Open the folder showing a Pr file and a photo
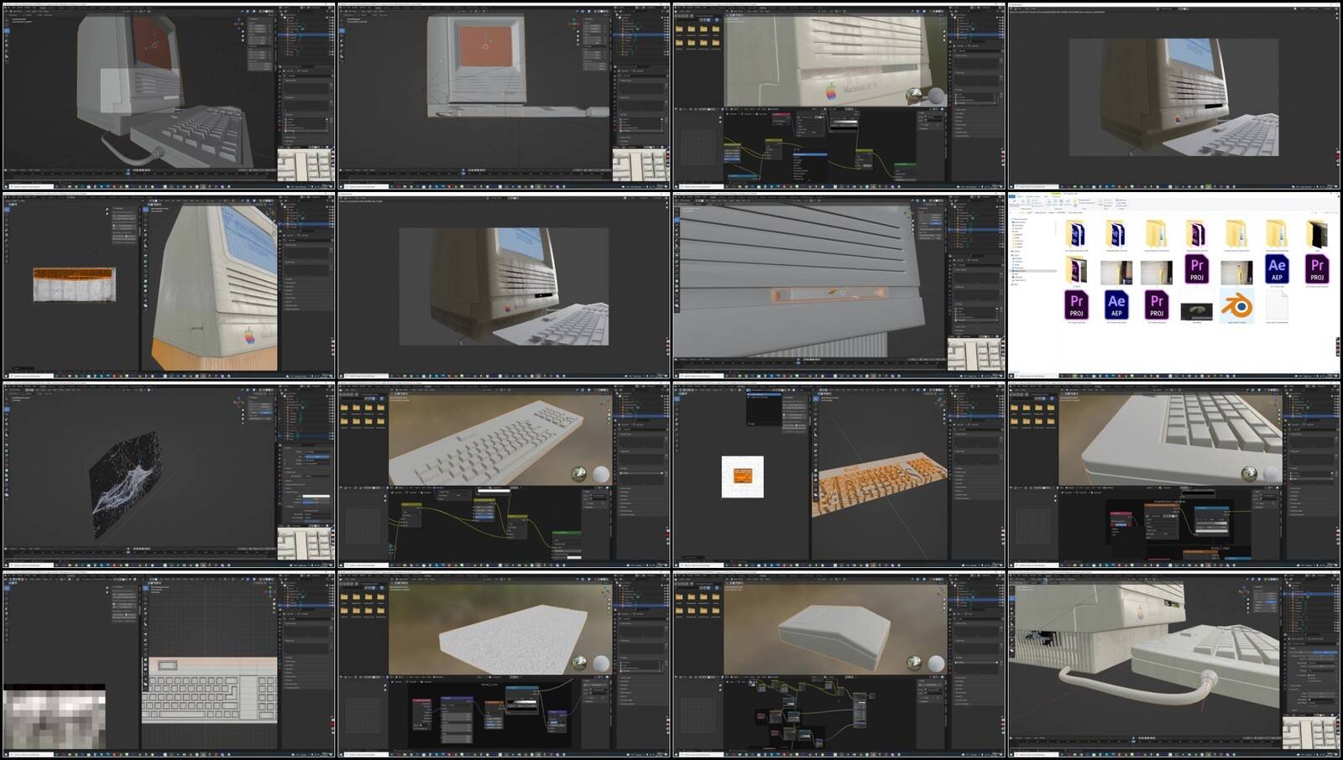This screenshot has width=1343, height=760. pos(1076,269)
